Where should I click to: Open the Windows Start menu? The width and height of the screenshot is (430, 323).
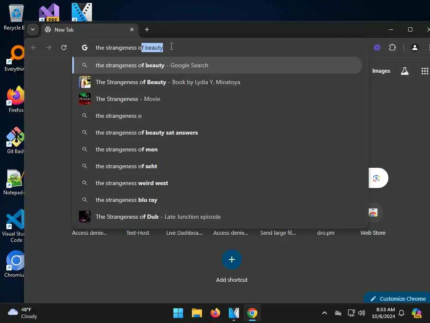tap(178, 313)
